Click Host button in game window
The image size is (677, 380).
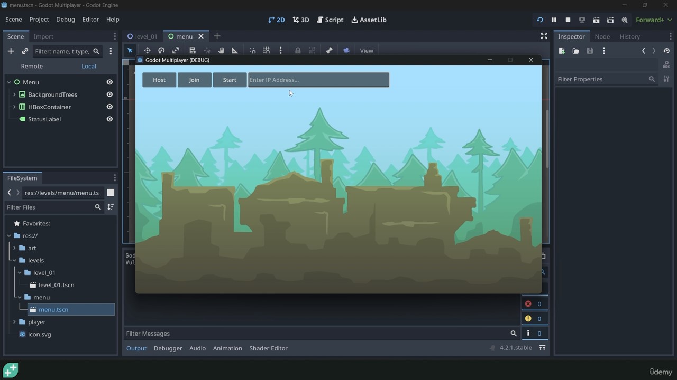159,80
